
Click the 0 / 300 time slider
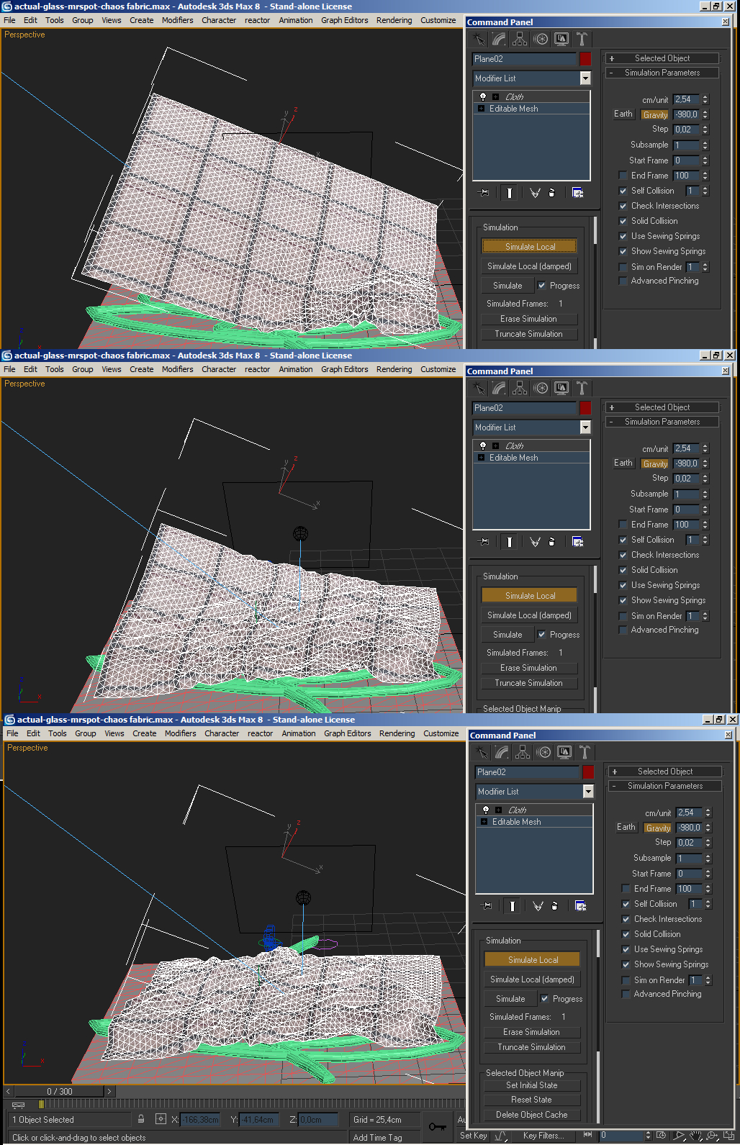[60, 1092]
